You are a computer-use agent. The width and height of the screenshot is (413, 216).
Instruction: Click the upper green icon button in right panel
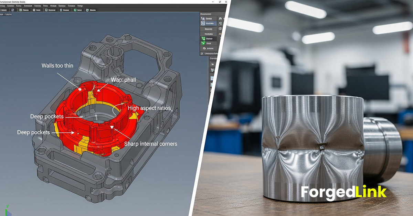[209, 39]
